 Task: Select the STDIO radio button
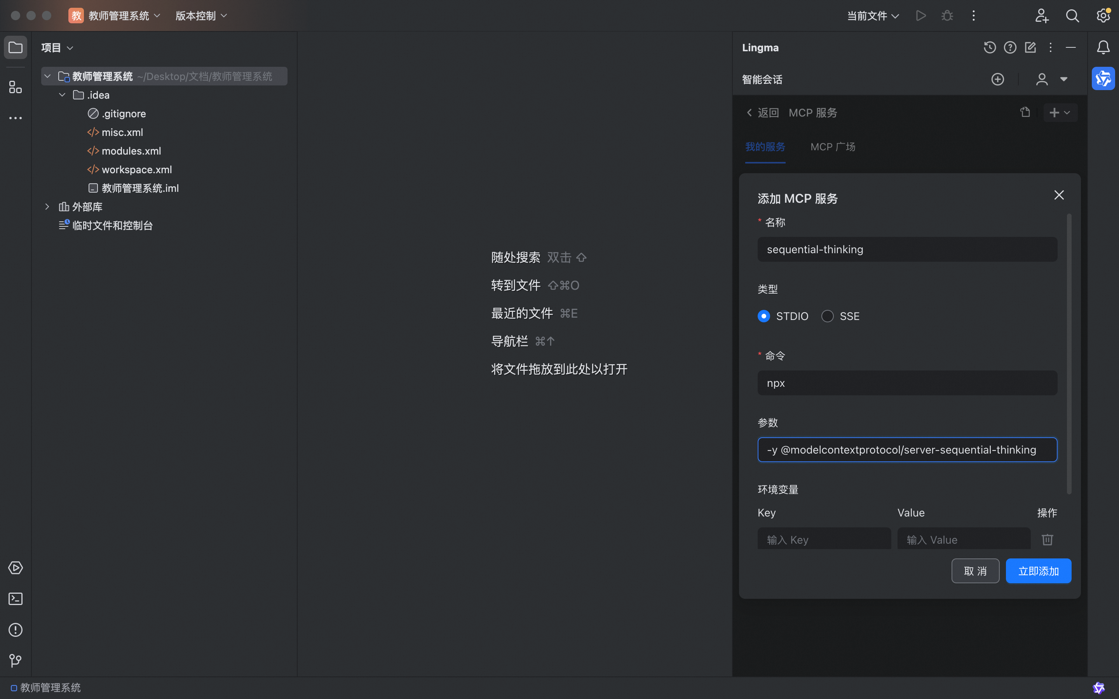[764, 316]
